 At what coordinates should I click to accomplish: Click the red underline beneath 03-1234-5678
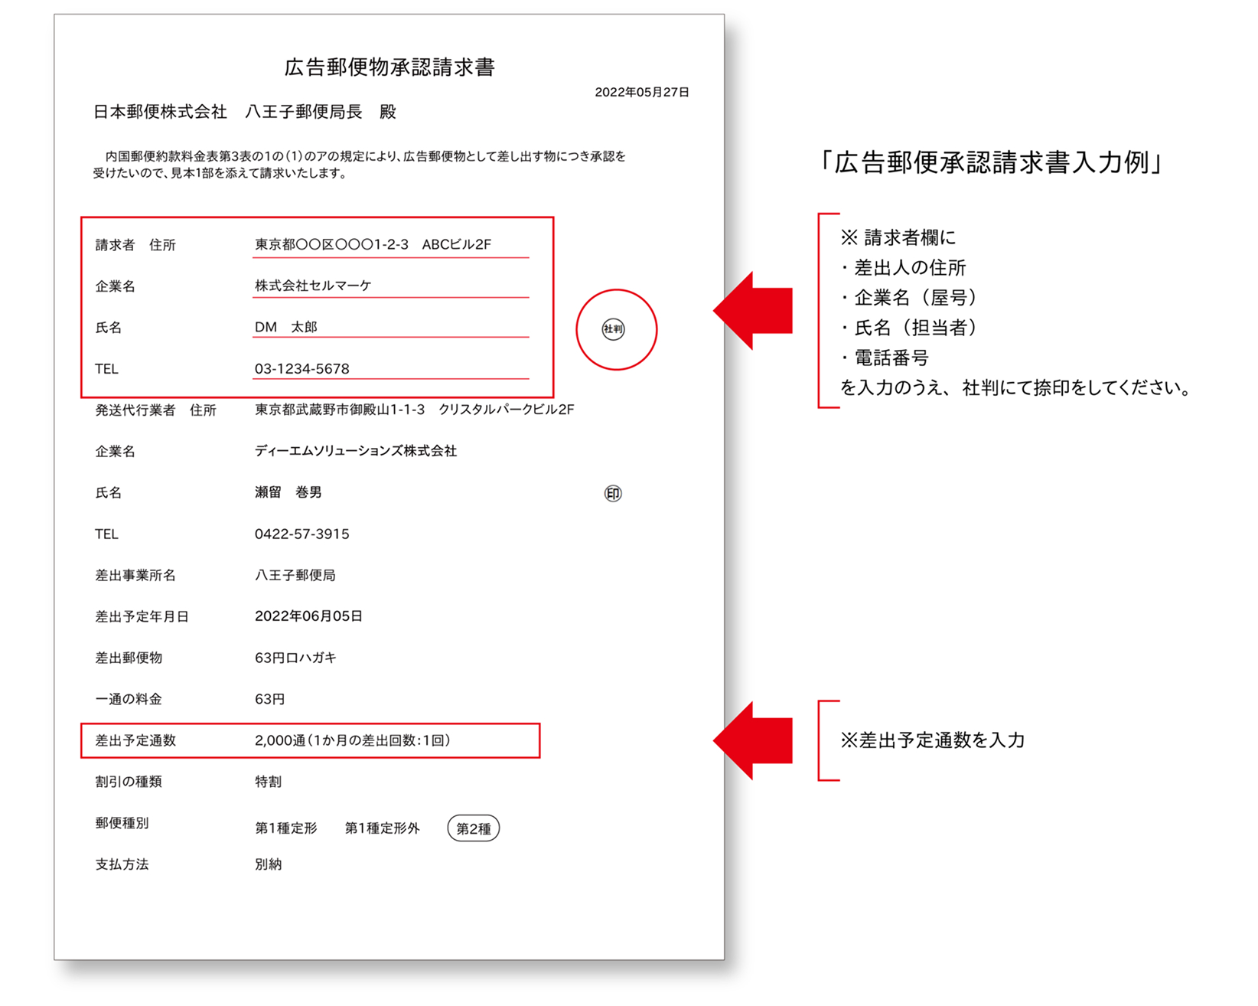tap(392, 379)
